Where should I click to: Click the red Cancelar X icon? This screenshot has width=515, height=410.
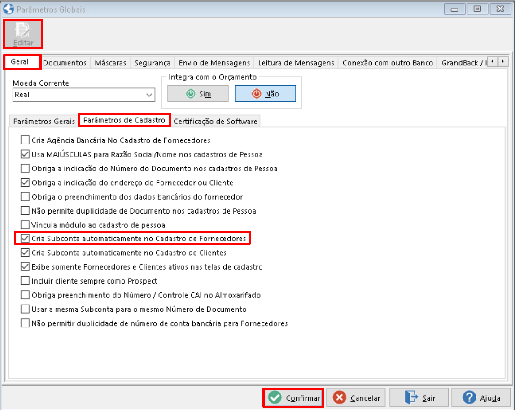click(x=339, y=397)
